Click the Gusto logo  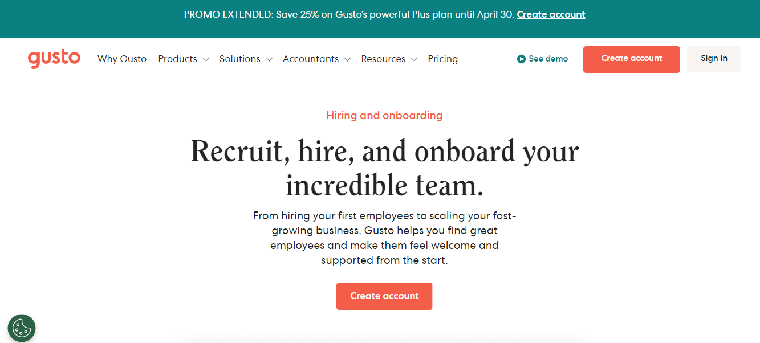pyautogui.click(x=54, y=59)
